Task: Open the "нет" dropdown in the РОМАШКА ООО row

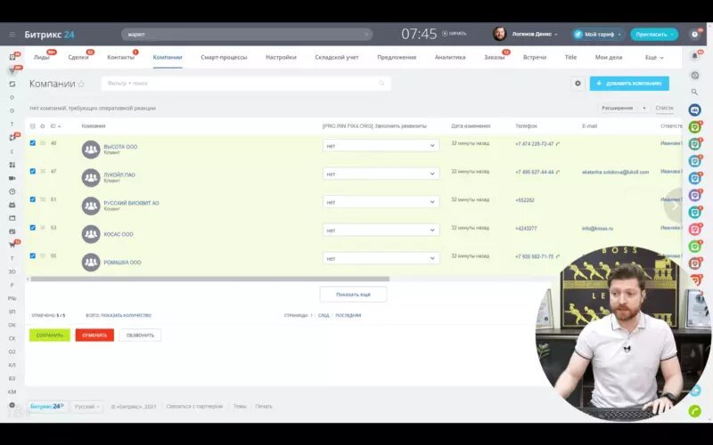Action: tap(381, 258)
